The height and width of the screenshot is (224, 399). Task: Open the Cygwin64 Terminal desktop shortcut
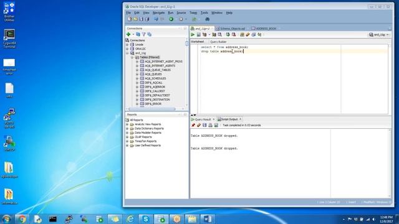pos(9,39)
